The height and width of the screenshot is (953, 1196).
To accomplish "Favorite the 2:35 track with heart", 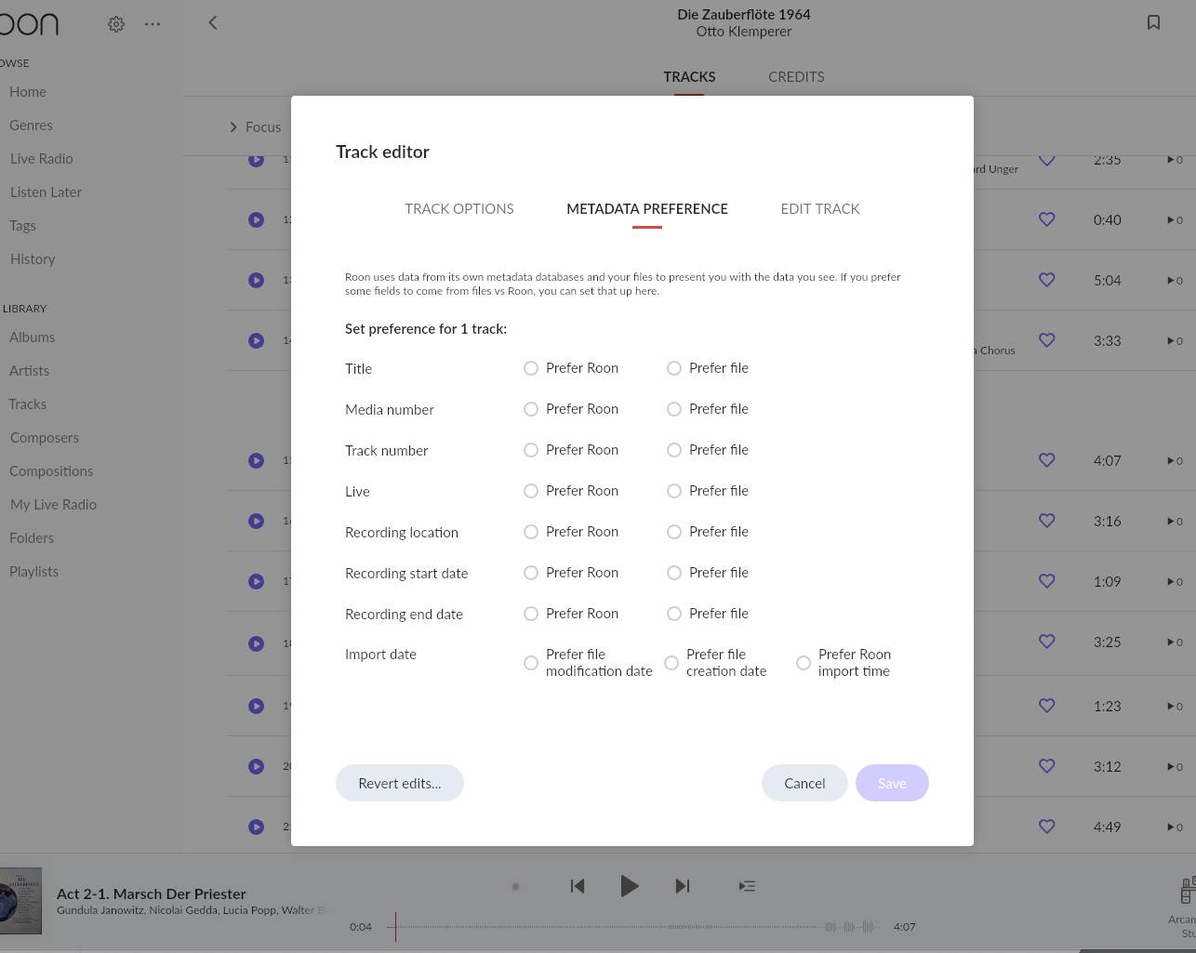I will [1047, 160].
